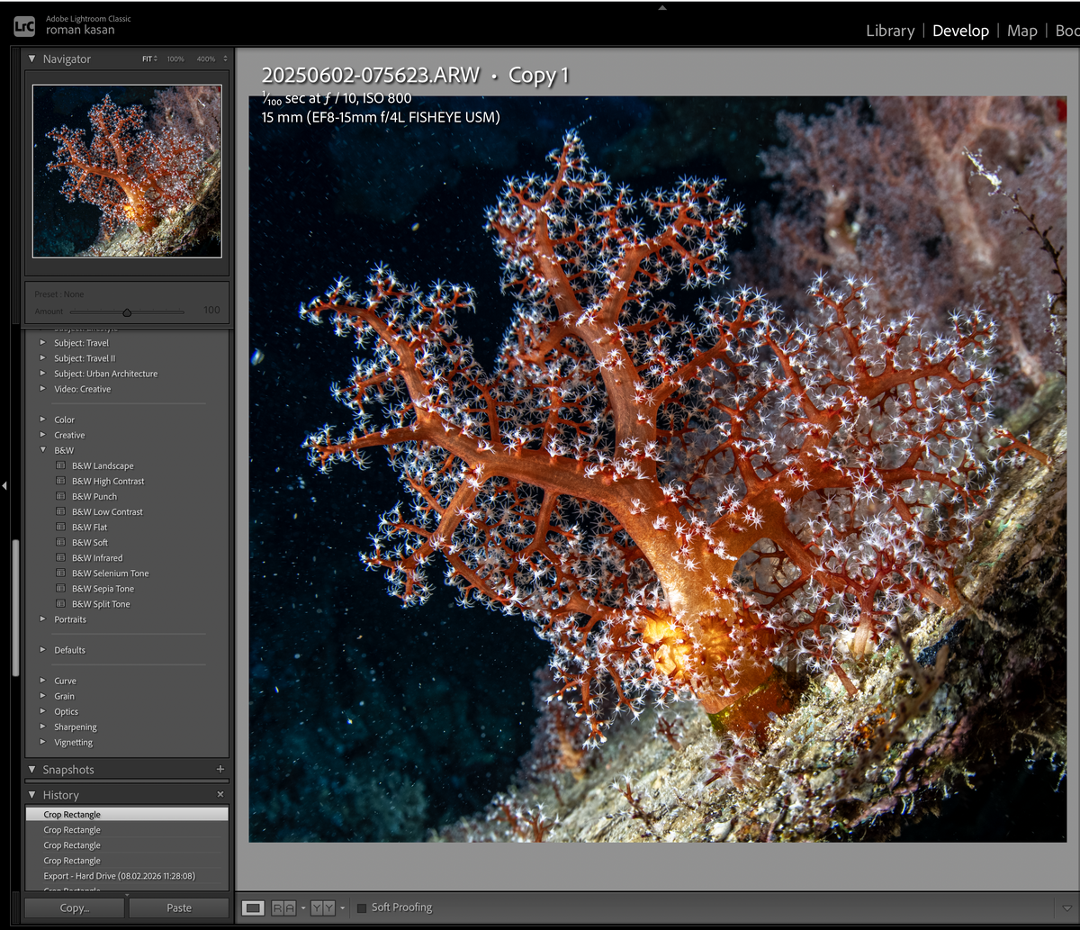This screenshot has width=1080, height=930.
Task: Click the B&W Landscape preset icon
Action: (x=61, y=466)
